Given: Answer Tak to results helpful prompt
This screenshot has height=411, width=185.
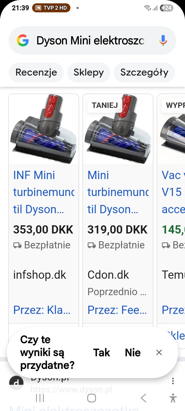Looking at the screenshot, I should tap(101, 352).
